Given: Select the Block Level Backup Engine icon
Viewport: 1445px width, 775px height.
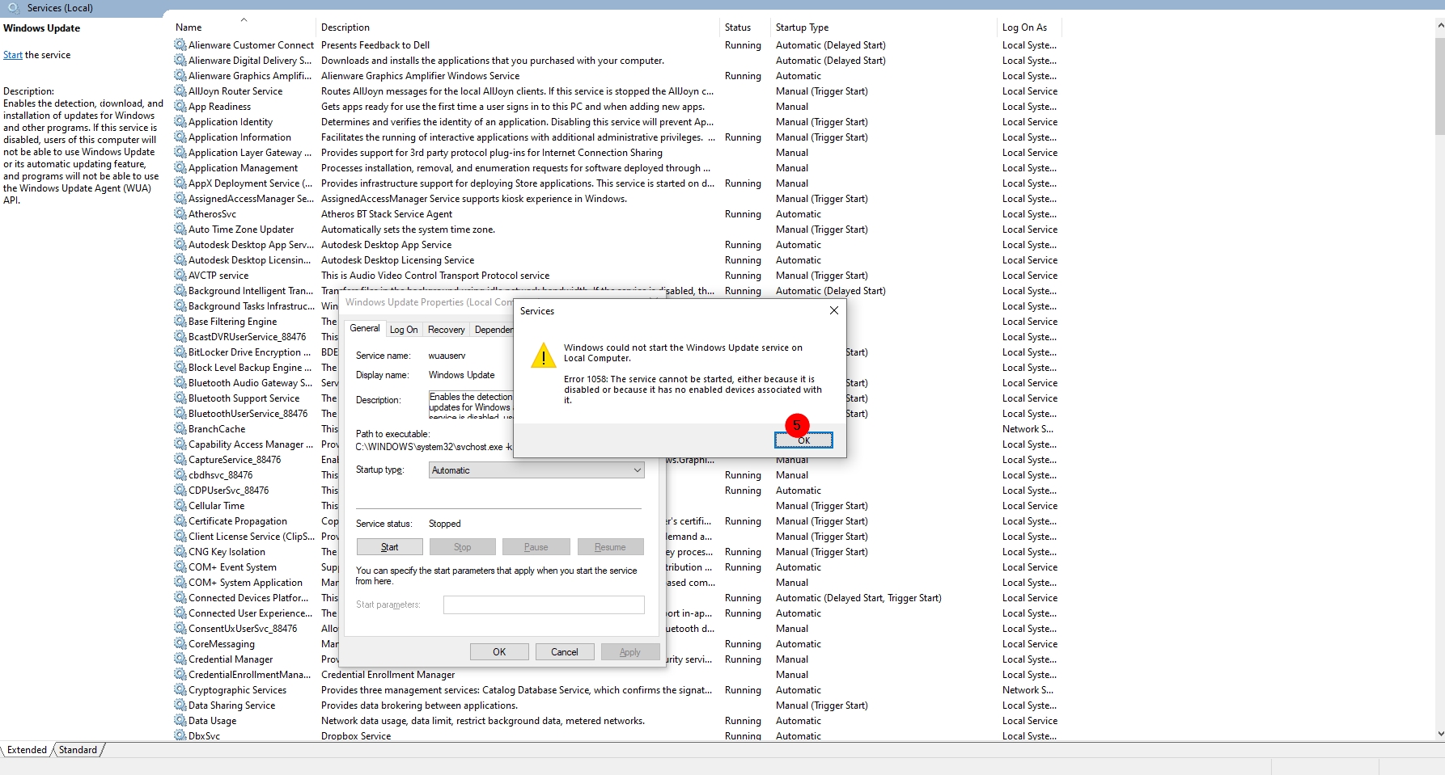Looking at the screenshot, I should (180, 368).
